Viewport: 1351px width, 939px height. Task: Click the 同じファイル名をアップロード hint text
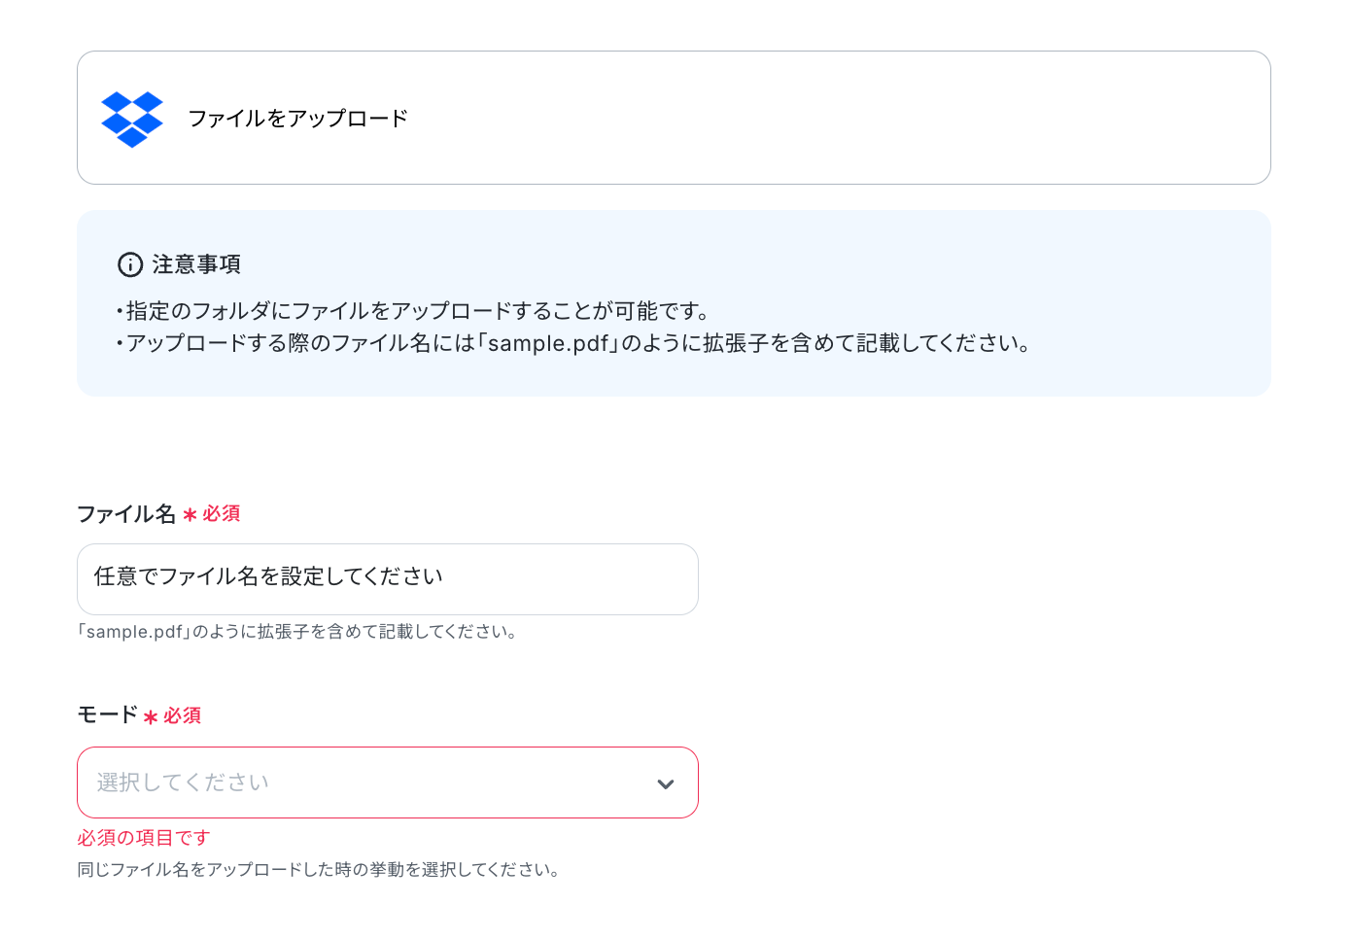320,870
